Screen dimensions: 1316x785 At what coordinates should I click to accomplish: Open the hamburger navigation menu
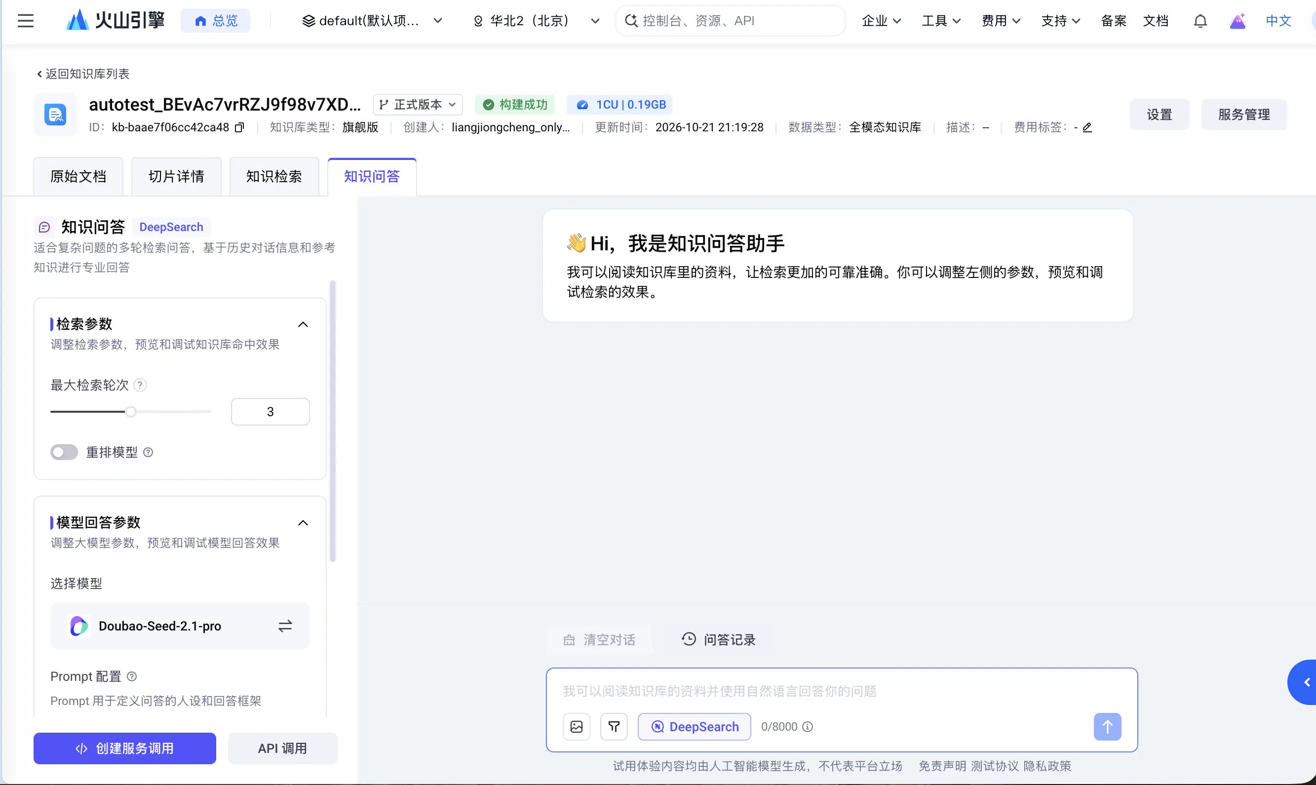(25, 21)
